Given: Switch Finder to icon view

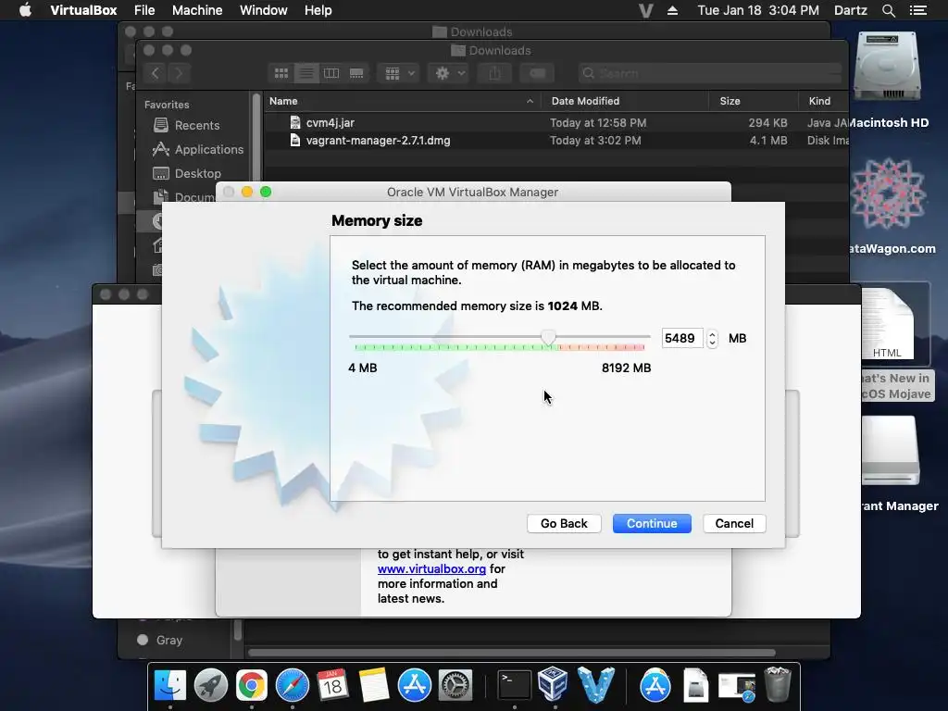Looking at the screenshot, I should 281,73.
